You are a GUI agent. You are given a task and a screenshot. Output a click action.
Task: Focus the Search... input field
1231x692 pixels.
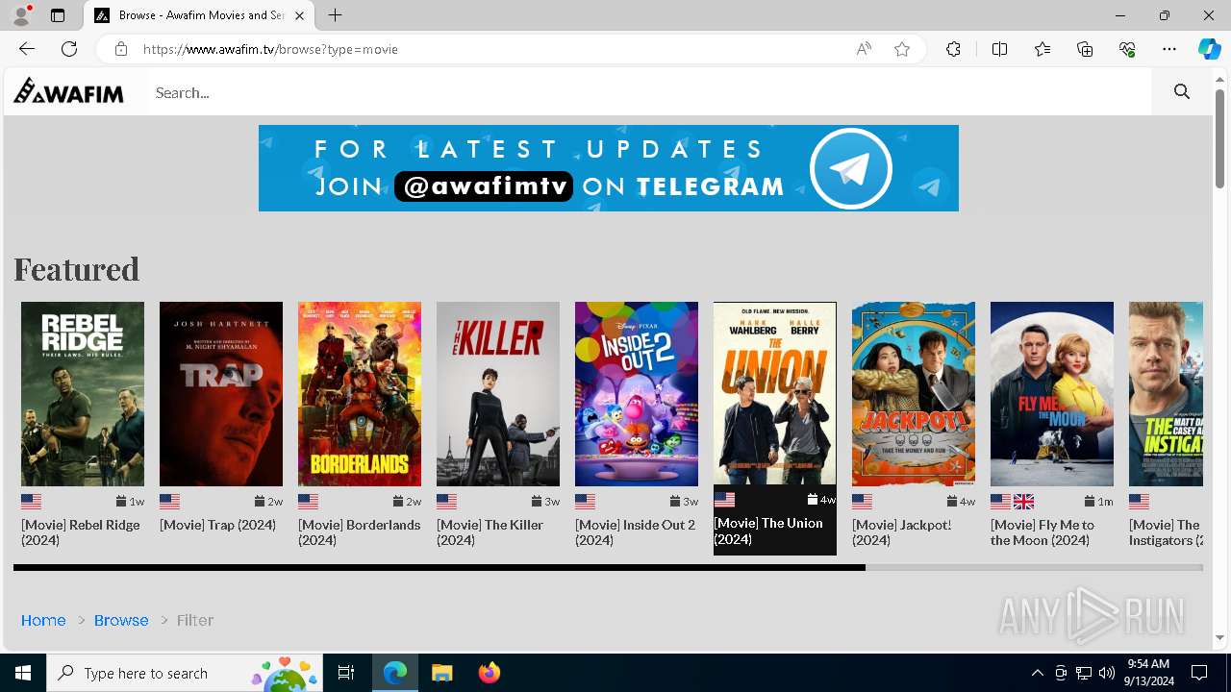(x=651, y=92)
